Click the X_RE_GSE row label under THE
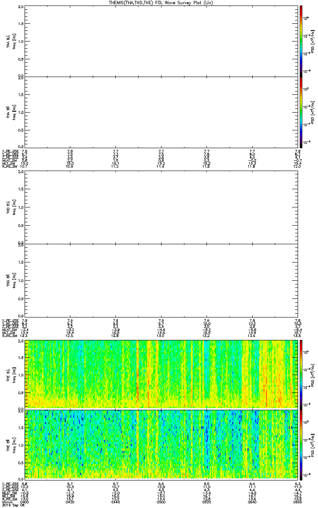The width and height of the screenshot is (318, 508). pos(10,483)
